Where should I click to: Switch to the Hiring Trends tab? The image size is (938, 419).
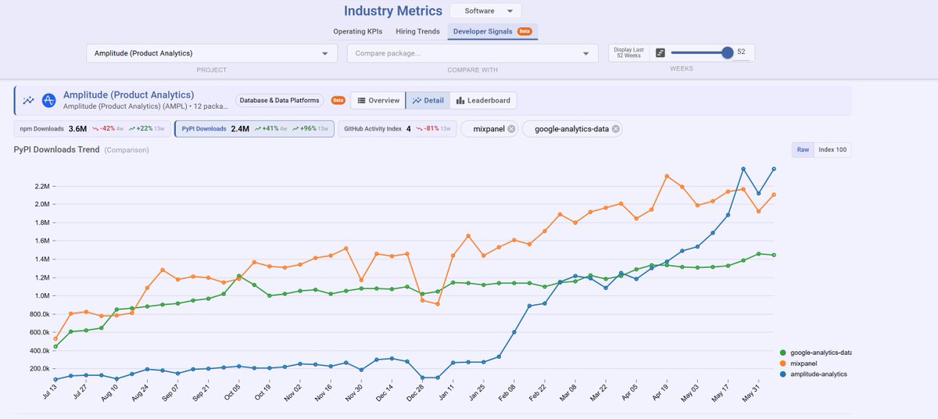pyautogui.click(x=417, y=31)
